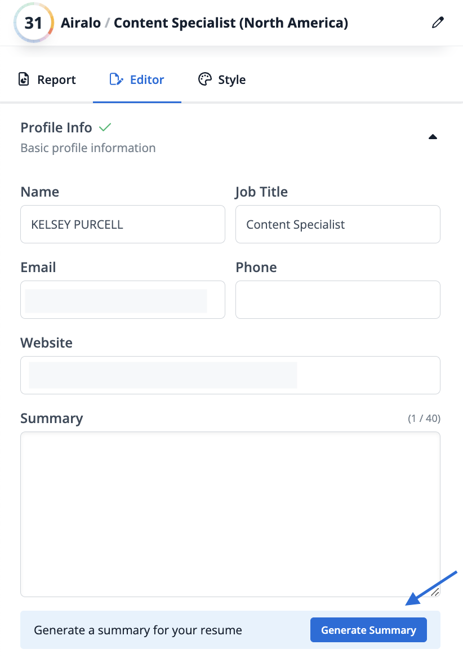Select the Email input field
Screen dimensions: 463x658
pos(122,300)
